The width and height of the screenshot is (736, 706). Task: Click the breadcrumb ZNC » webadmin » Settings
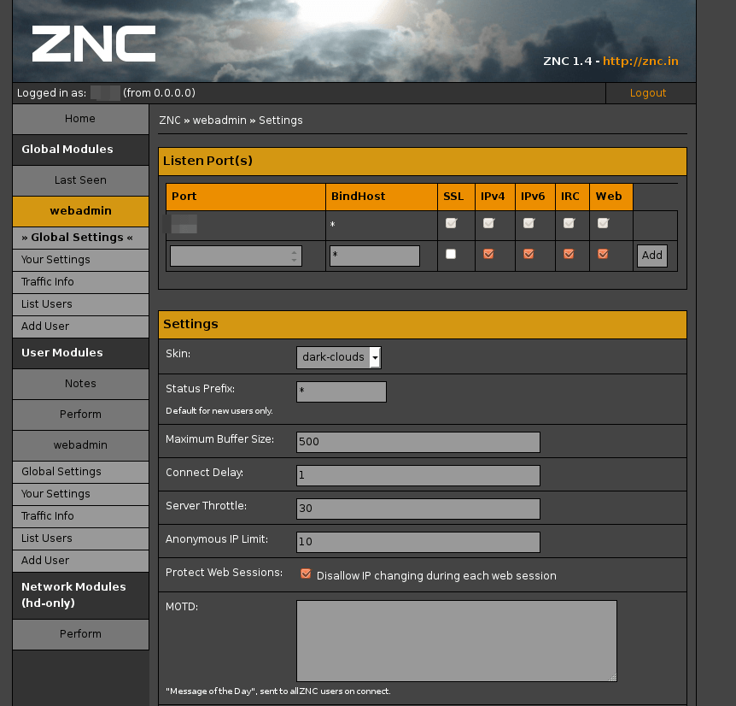coord(231,121)
